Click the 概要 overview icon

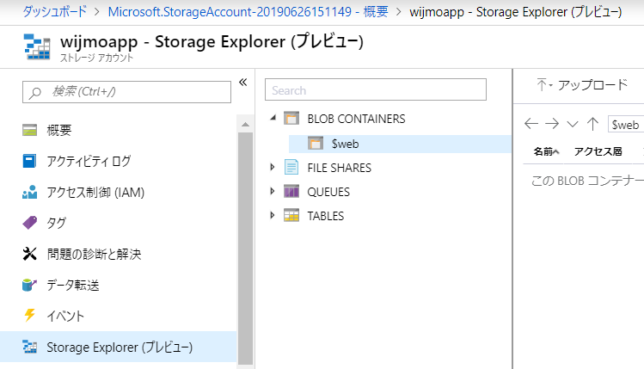[29, 130]
